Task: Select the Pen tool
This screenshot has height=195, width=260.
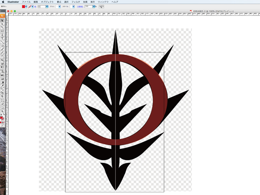Action: (x=2, y=35)
